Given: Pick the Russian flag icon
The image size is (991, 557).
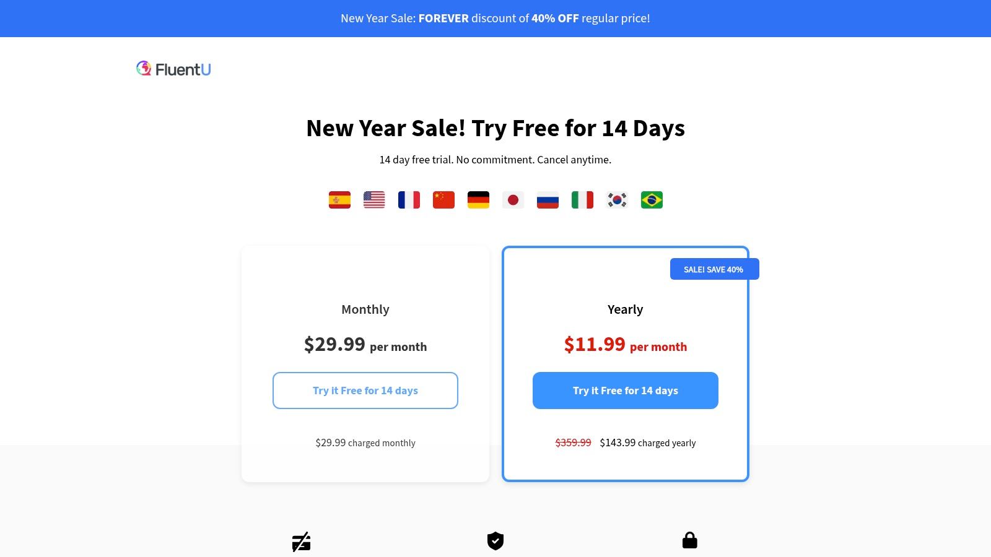Looking at the screenshot, I should point(548,200).
